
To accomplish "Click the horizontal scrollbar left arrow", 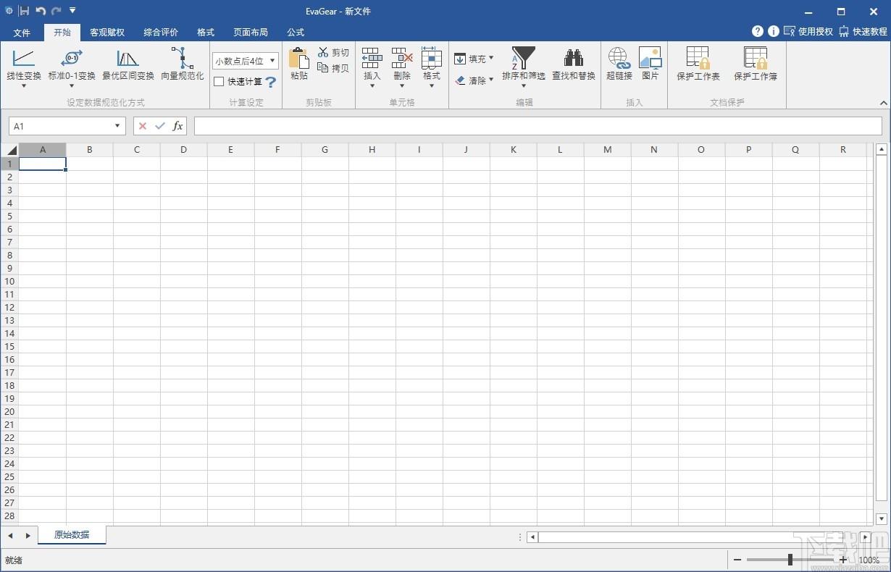I will (x=532, y=537).
